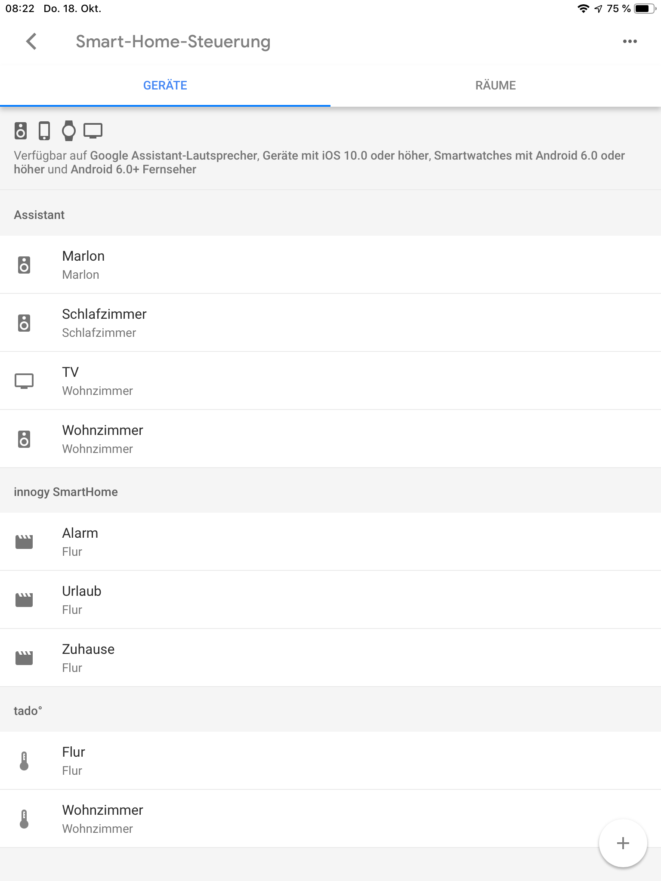
Task: Tap the speaker icon beside Marlon
Action: 24,265
